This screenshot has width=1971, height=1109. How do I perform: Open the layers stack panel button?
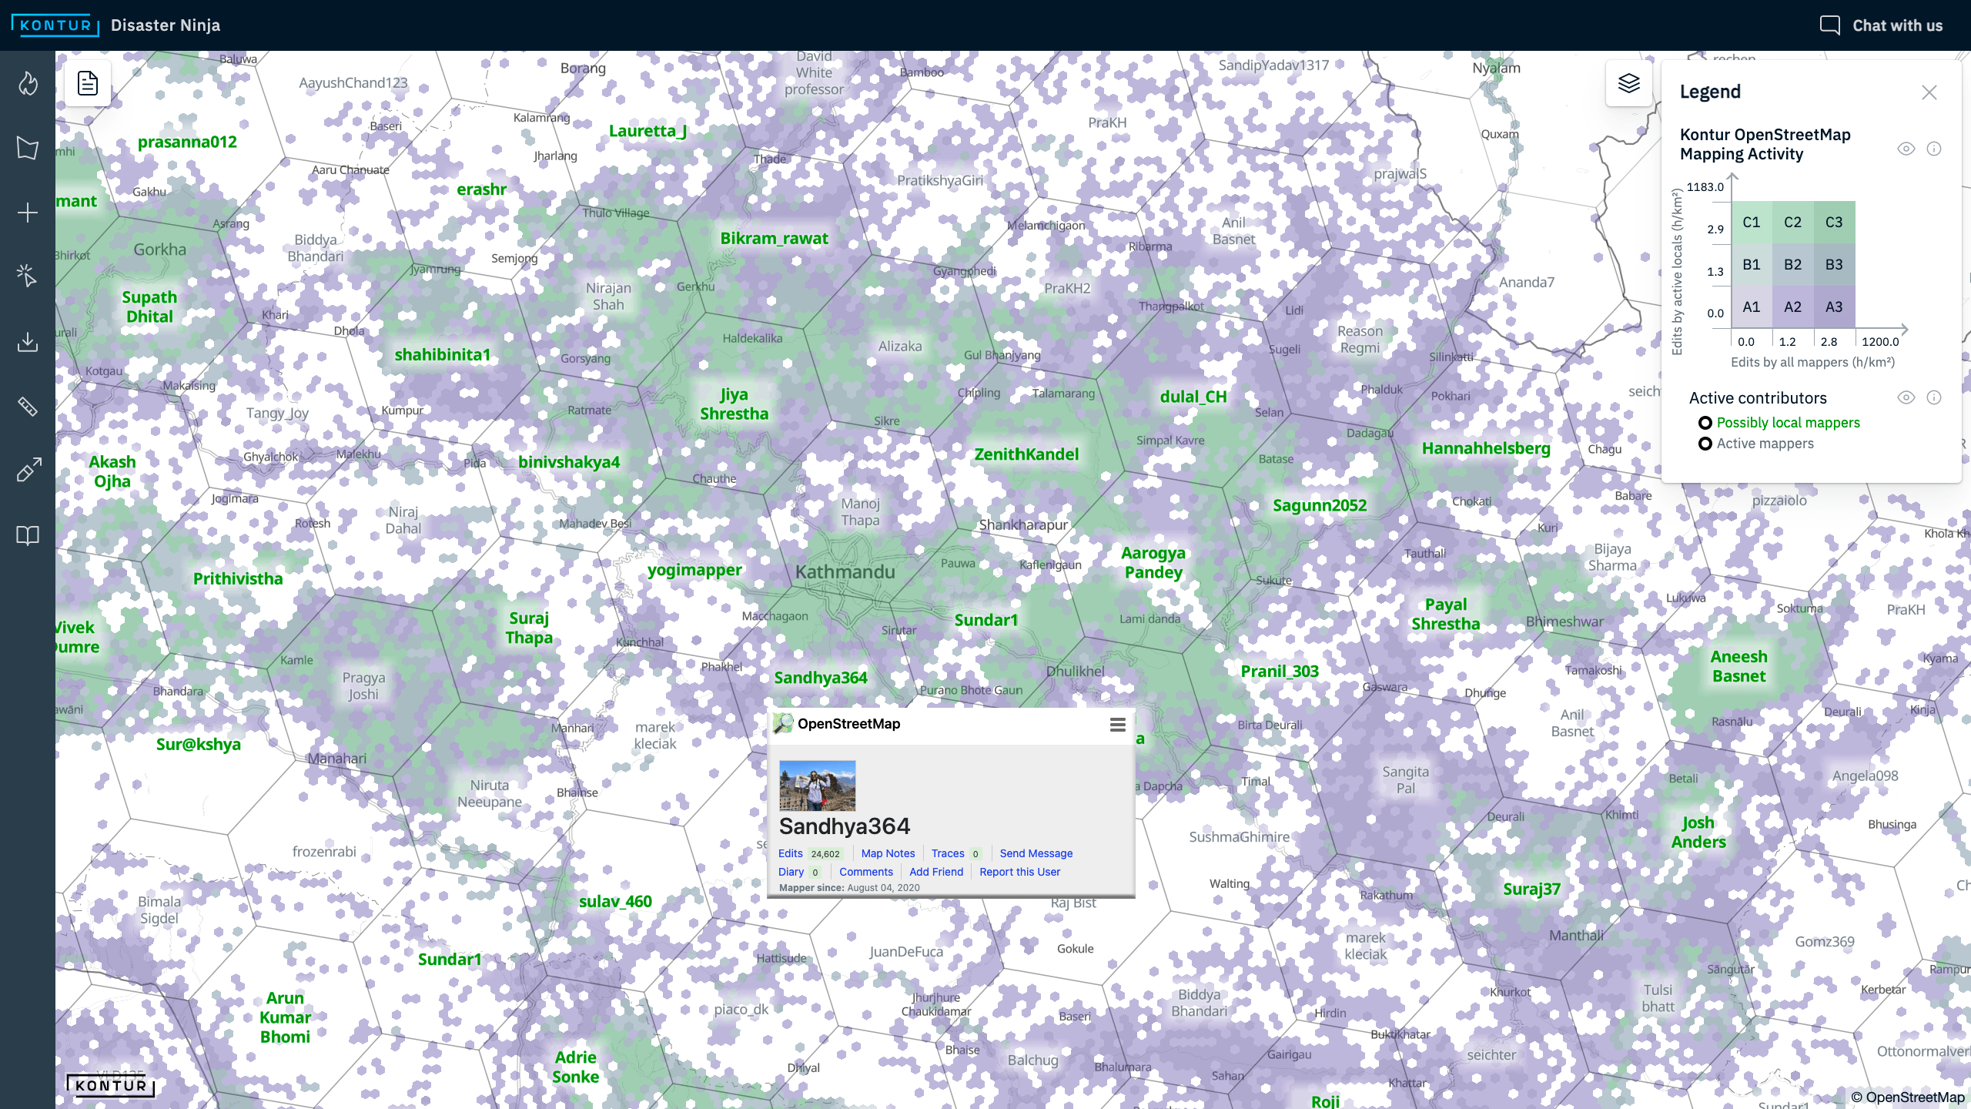[1628, 83]
